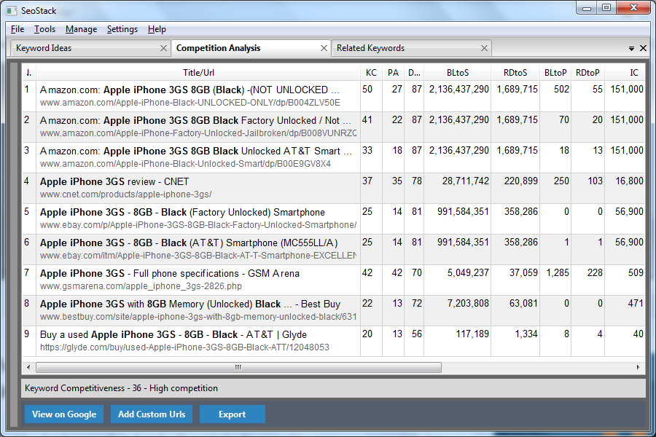
Task: Select the eBay (Factory Unlocked) Smartphone title
Action: tap(182, 213)
